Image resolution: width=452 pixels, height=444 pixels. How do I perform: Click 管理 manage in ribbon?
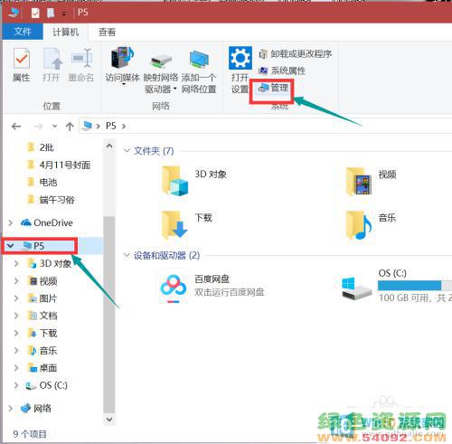click(x=273, y=88)
